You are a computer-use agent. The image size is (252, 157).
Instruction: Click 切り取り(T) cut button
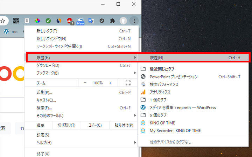click(x=66, y=125)
